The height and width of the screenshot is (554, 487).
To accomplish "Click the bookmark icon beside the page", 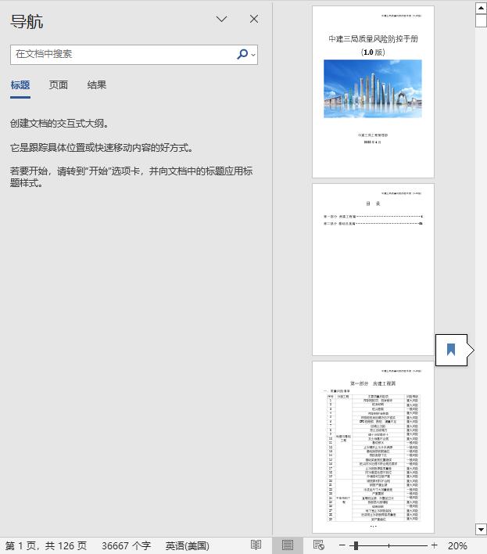I will pyautogui.click(x=451, y=350).
